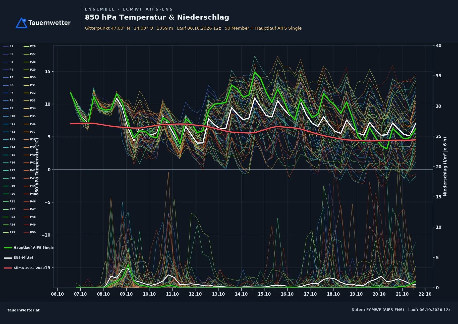The width and height of the screenshot is (458, 324).
Task: Click the title '850 hPa Temperatur & Niederschlag'
Action: pos(157,17)
